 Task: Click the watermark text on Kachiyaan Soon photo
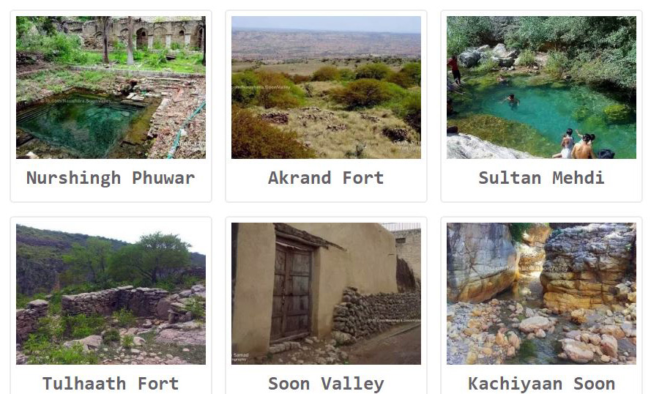tap(527, 269)
